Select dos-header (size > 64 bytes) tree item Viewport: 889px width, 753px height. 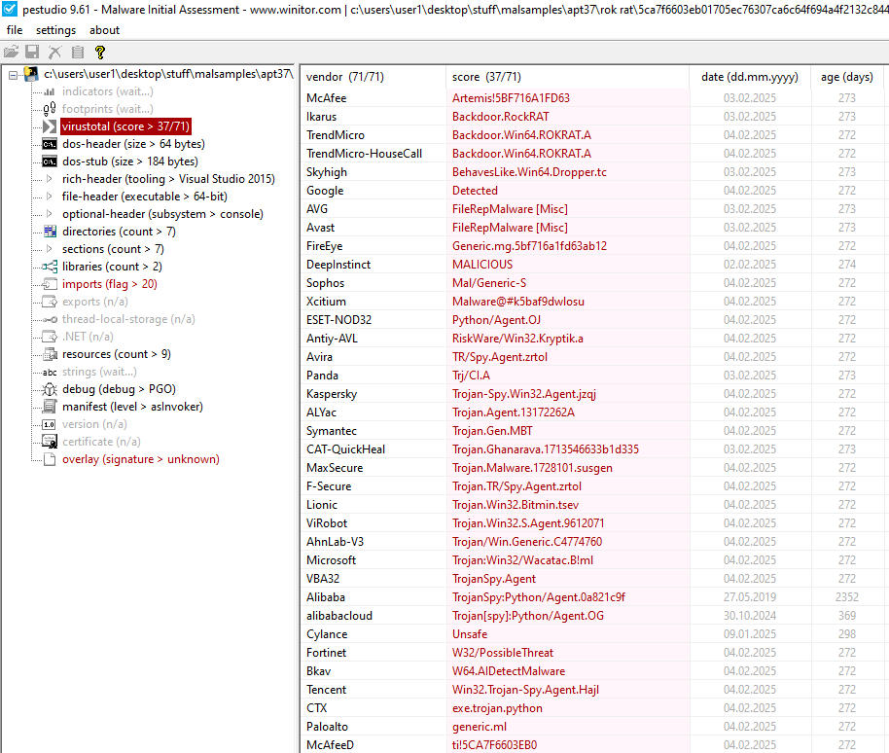point(133,144)
